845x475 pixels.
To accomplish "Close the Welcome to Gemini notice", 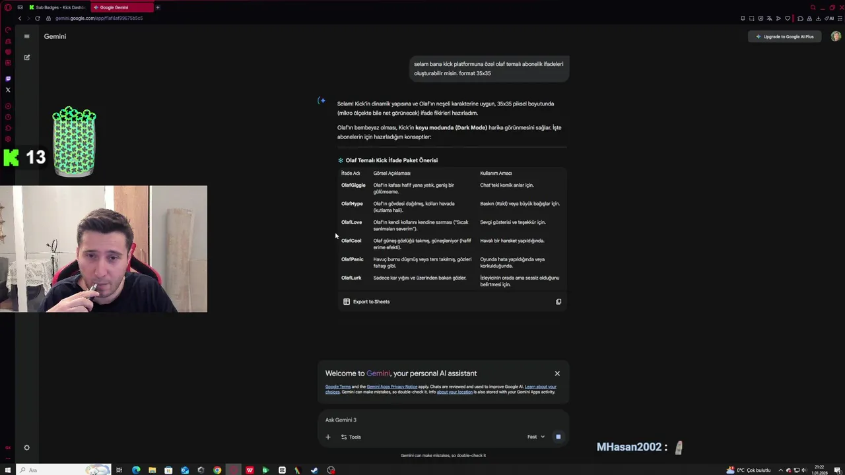I will coord(557,373).
